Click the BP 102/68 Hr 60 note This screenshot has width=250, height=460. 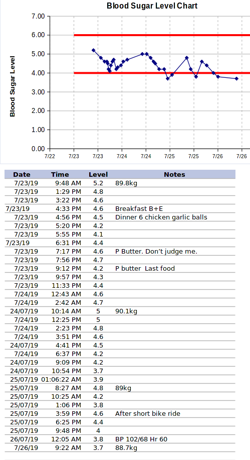click(141, 439)
